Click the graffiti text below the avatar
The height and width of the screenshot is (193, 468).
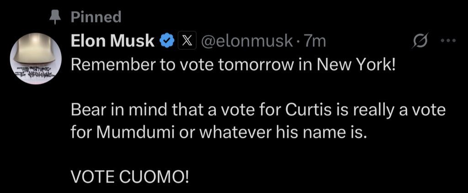pyautogui.click(x=35, y=72)
